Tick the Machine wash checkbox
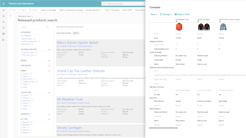The image size is (246, 138). click(22, 53)
